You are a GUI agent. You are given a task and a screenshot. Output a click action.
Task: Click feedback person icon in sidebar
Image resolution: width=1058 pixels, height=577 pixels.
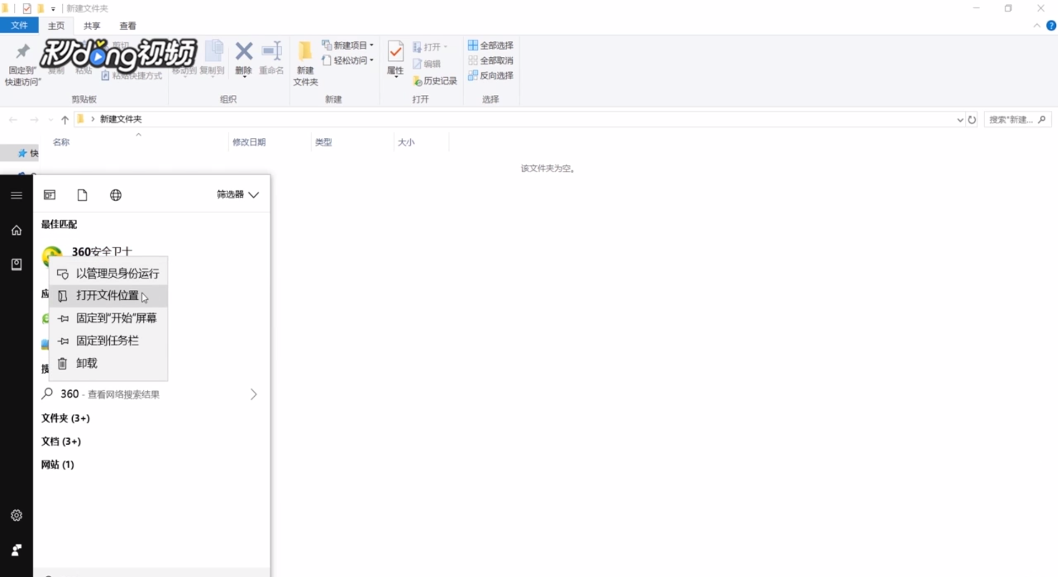tap(17, 550)
